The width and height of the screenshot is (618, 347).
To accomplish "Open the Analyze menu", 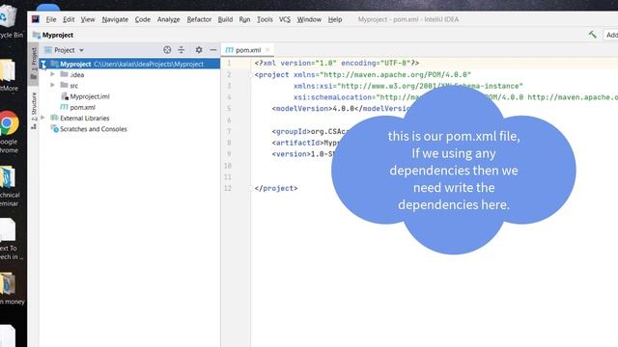I will click(168, 19).
